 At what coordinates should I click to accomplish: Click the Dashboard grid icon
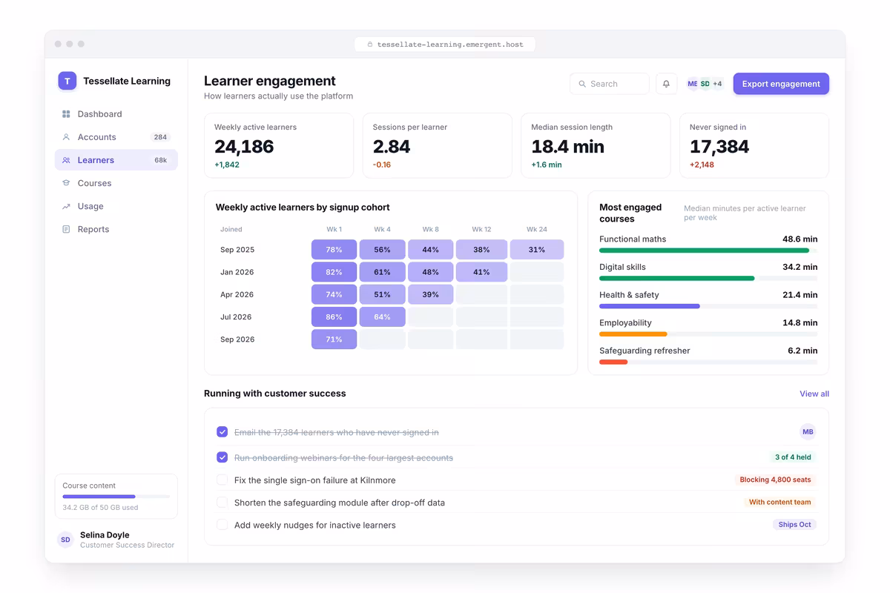(x=66, y=114)
